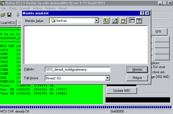Click the open file folder toolbar icon

[3, 15]
